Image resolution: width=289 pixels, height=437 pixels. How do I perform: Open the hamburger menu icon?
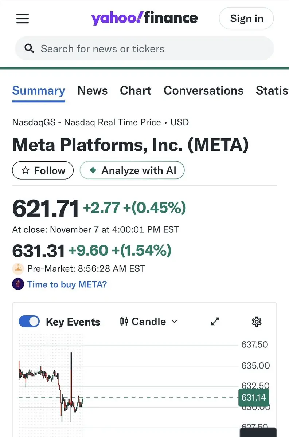pyautogui.click(x=23, y=19)
